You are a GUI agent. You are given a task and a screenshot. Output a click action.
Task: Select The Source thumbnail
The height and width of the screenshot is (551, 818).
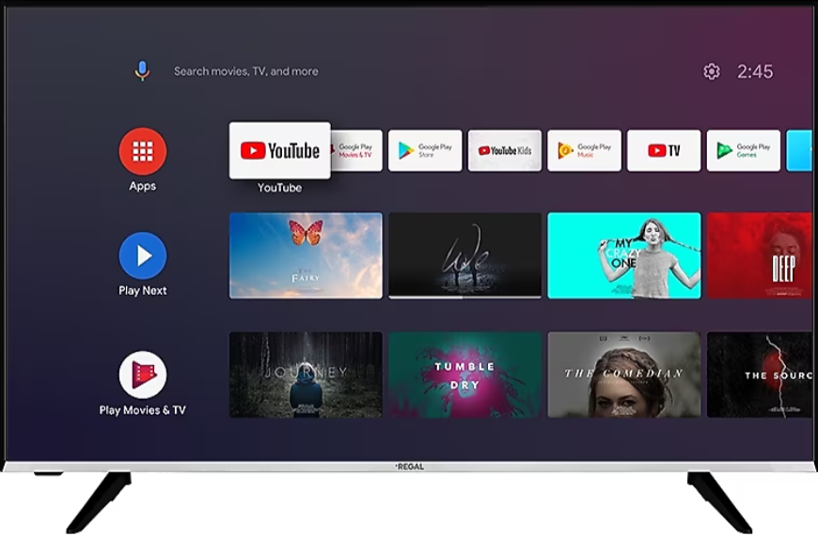pos(760,375)
